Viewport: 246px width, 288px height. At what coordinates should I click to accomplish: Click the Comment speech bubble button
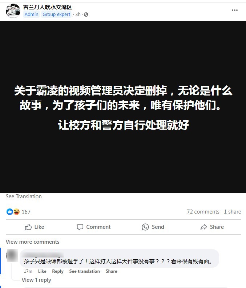click(94, 227)
